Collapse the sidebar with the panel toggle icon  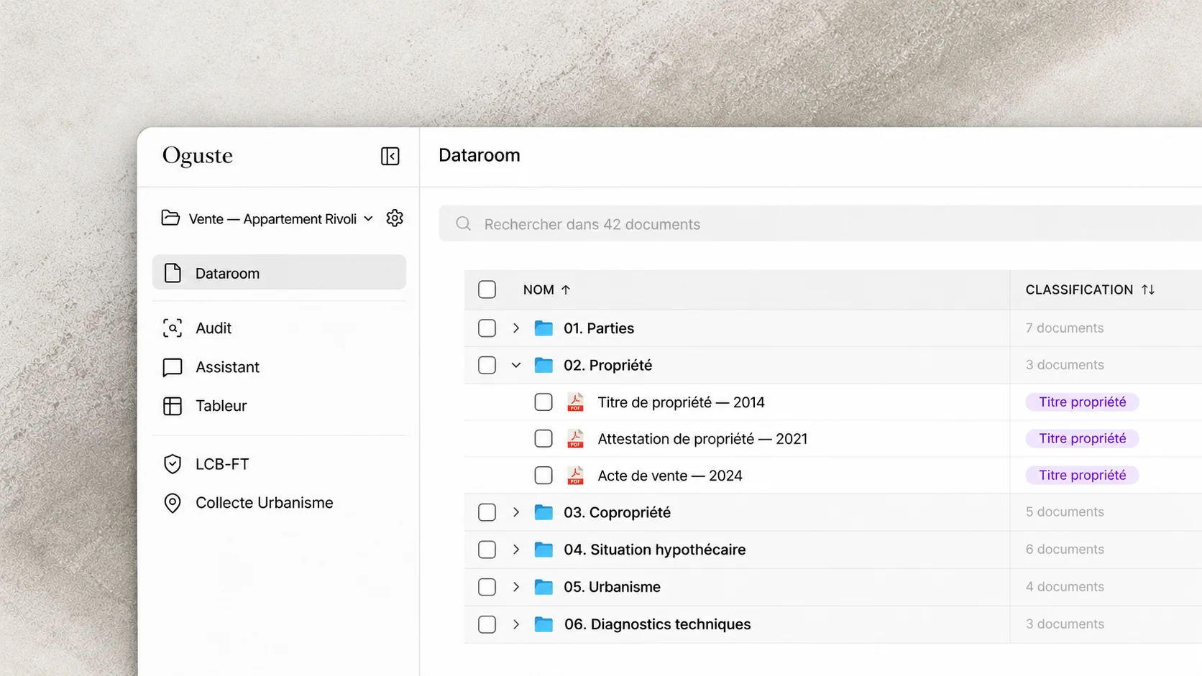click(390, 156)
